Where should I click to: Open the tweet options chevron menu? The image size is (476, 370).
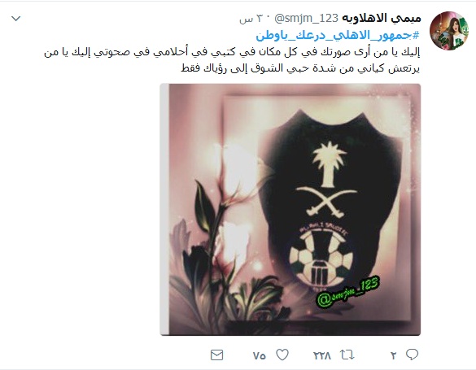click(x=15, y=19)
